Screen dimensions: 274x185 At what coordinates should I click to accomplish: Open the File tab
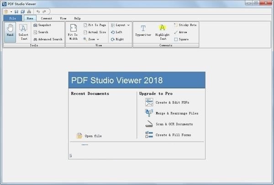point(13,18)
